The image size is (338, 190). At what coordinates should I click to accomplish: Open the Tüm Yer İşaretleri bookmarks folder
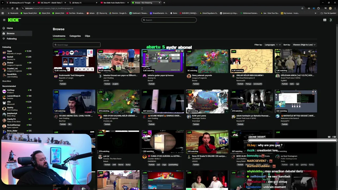click(328, 13)
